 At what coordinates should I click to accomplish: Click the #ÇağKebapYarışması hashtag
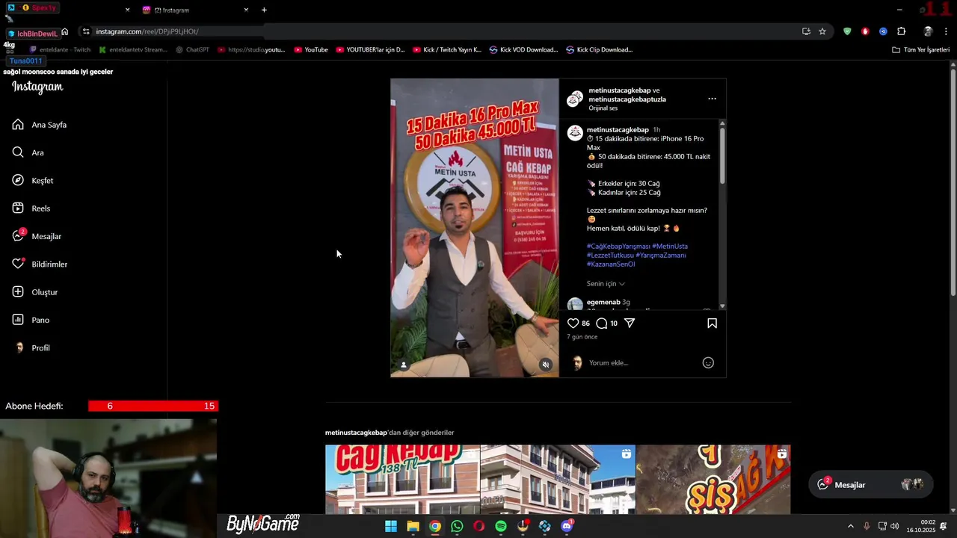[618, 247]
